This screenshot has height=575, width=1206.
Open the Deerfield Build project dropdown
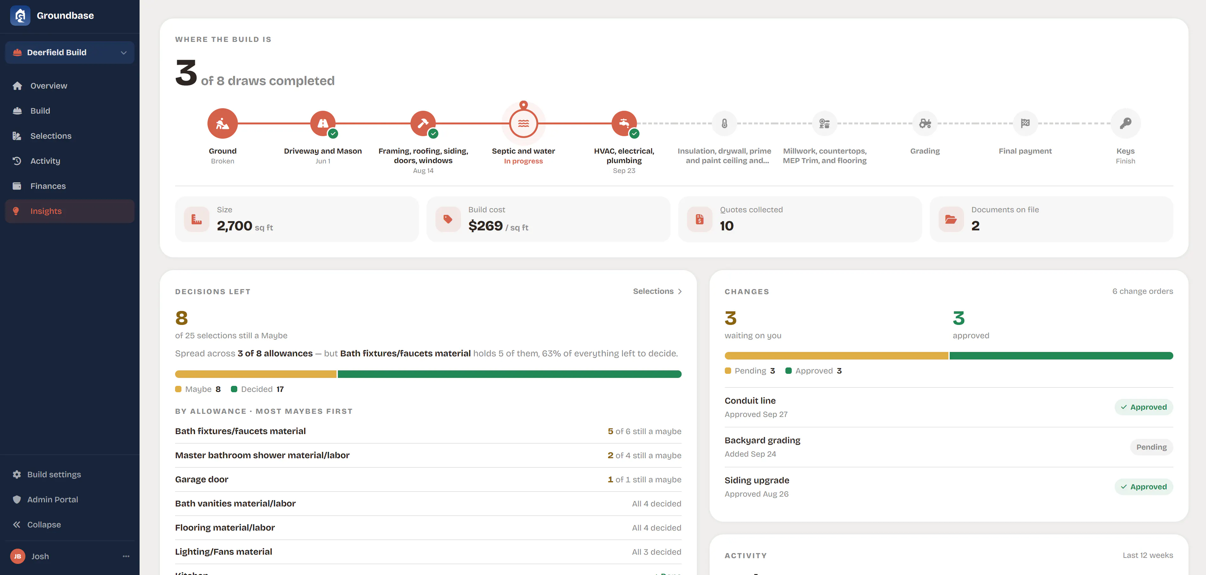(70, 52)
